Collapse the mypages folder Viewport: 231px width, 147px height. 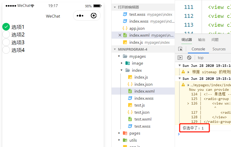119,56
